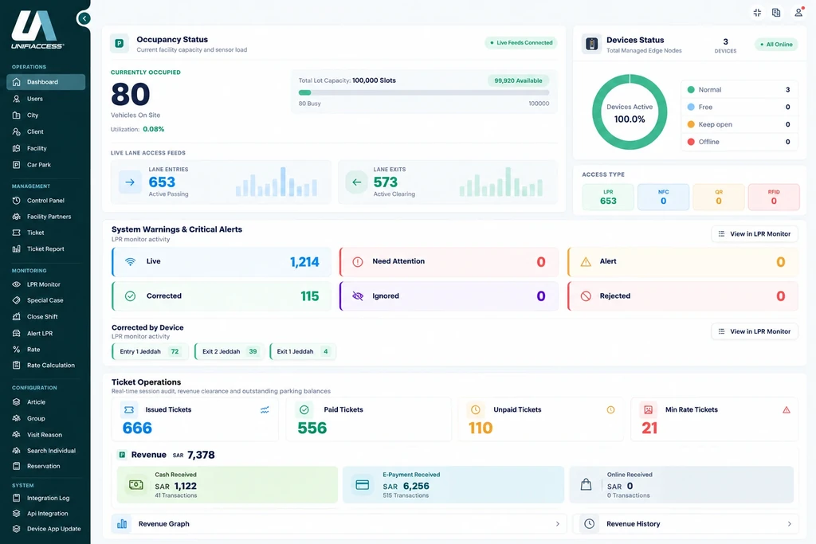816x544 pixels.
Task: Click the 99,920 Available badge
Action: (518, 80)
